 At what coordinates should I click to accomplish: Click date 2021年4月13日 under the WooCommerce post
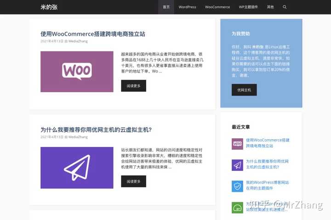click(x=52, y=41)
